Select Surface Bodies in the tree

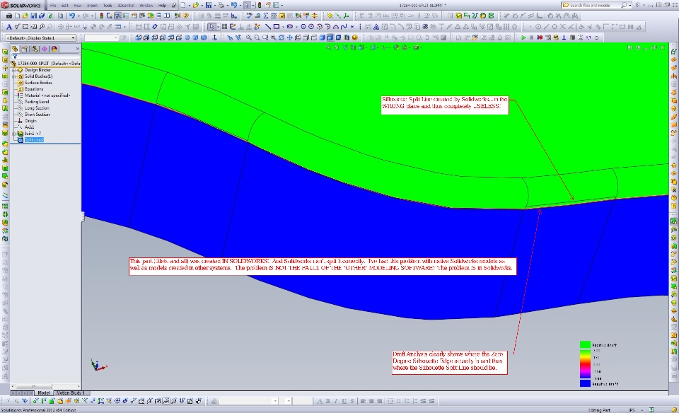tap(38, 82)
